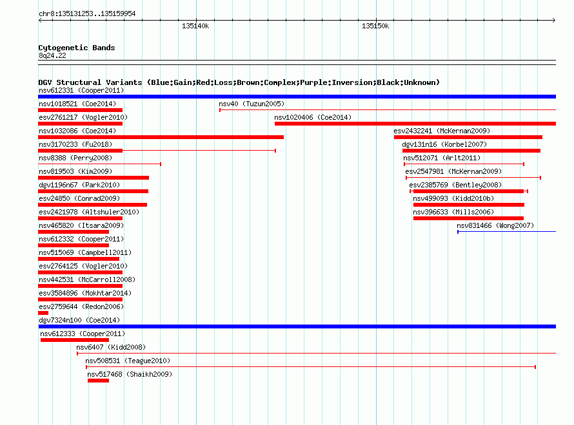574x425 pixels.
Task: Open nsv499093 (Kidd2010b) label
Action: point(453,198)
